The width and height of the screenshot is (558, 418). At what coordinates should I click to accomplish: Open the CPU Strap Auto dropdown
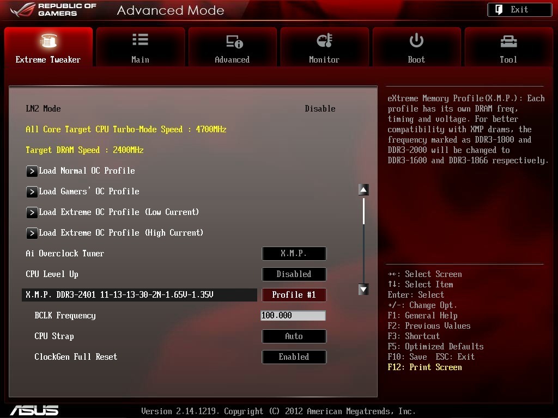point(294,336)
